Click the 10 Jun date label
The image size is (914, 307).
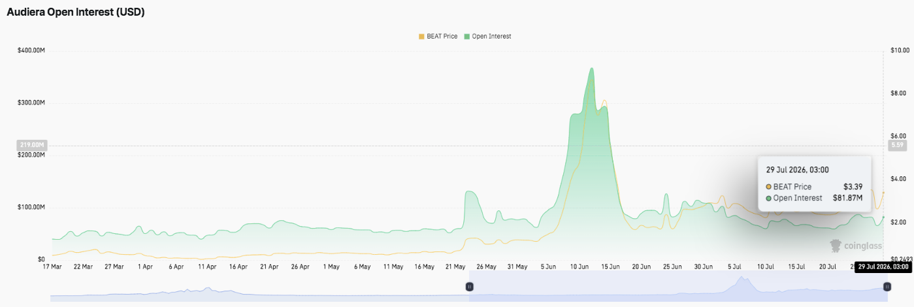pos(580,267)
